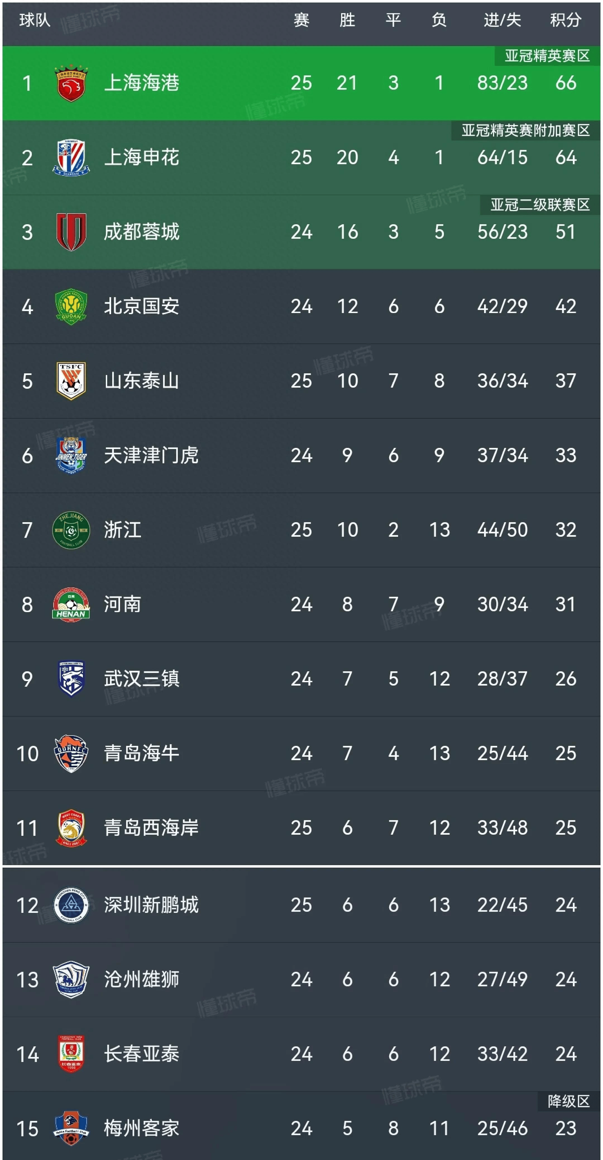Open the 青岛海牛 crest icon
Image resolution: width=603 pixels, height=1160 pixels.
coord(71,753)
